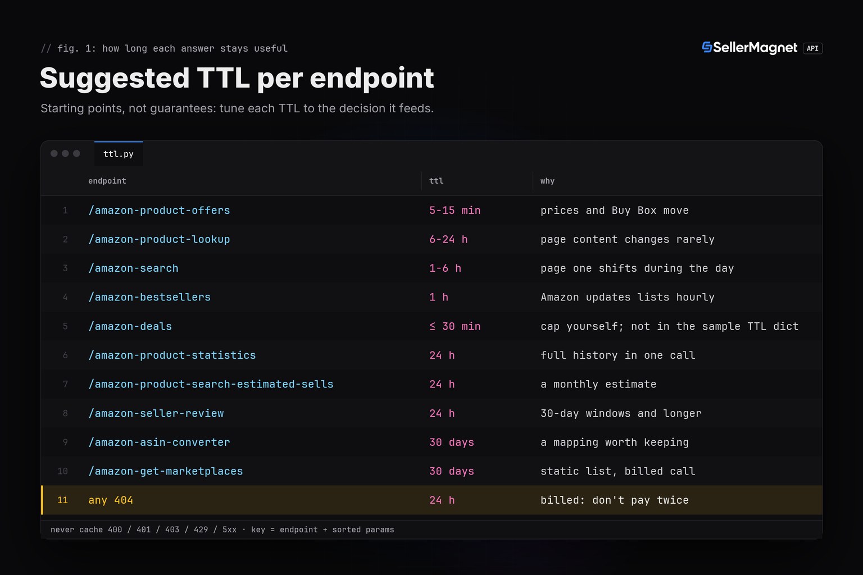Click the /amazon-search endpoint
863x575 pixels.
click(x=133, y=268)
